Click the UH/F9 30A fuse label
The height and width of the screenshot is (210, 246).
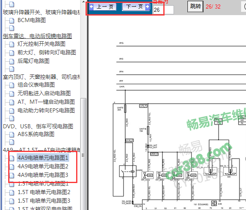120,109
